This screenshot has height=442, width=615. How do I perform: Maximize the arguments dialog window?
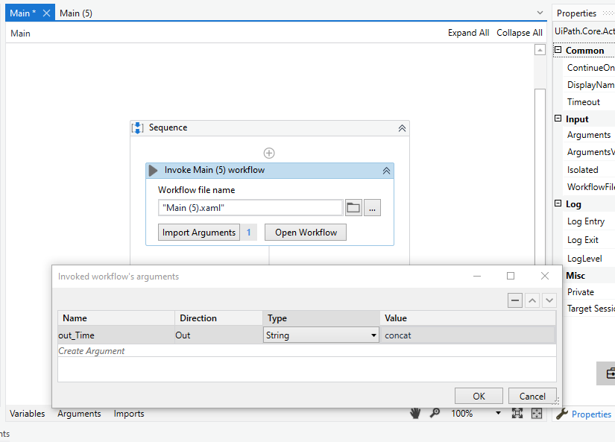point(511,276)
